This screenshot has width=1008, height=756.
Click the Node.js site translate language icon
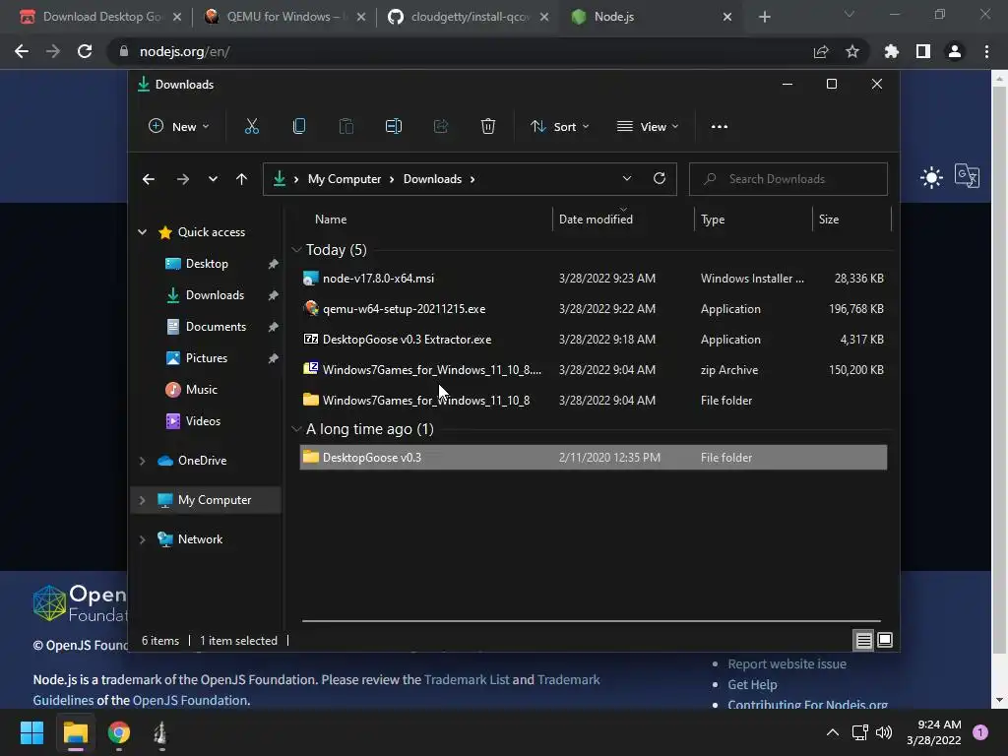coord(967,175)
